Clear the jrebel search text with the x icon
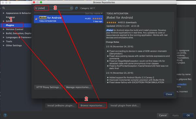This screenshot has width=196, height=119. pyautogui.click(x=71, y=8)
